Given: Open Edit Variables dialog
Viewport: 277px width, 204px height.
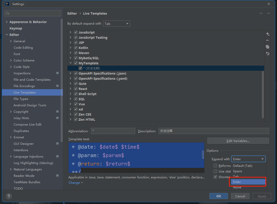Looking at the screenshot, I should [238, 141].
